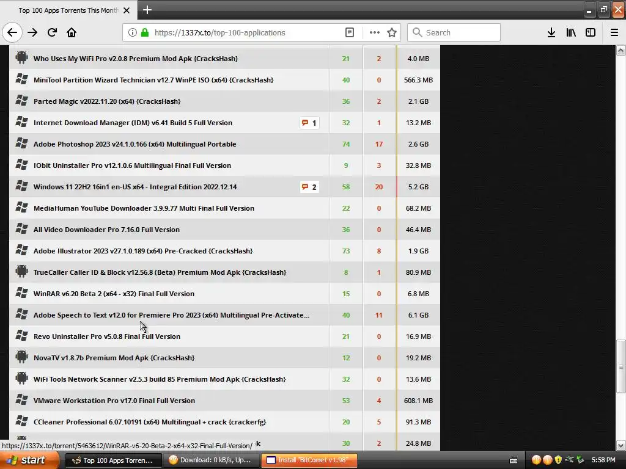Open the Windows Start menu
The image size is (626, 469).
29,460
